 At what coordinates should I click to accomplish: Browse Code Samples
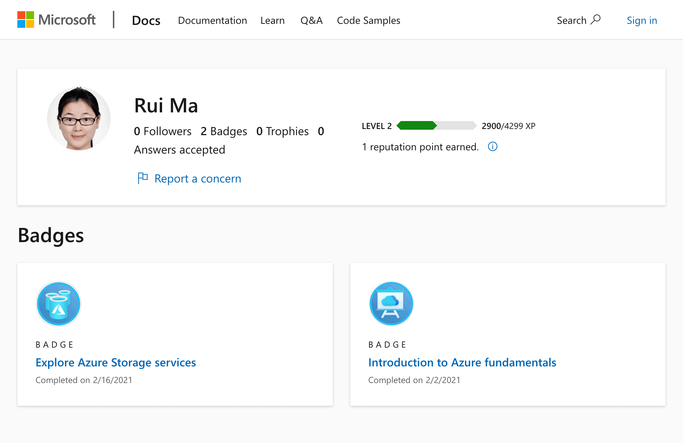[x=368, y=21]
